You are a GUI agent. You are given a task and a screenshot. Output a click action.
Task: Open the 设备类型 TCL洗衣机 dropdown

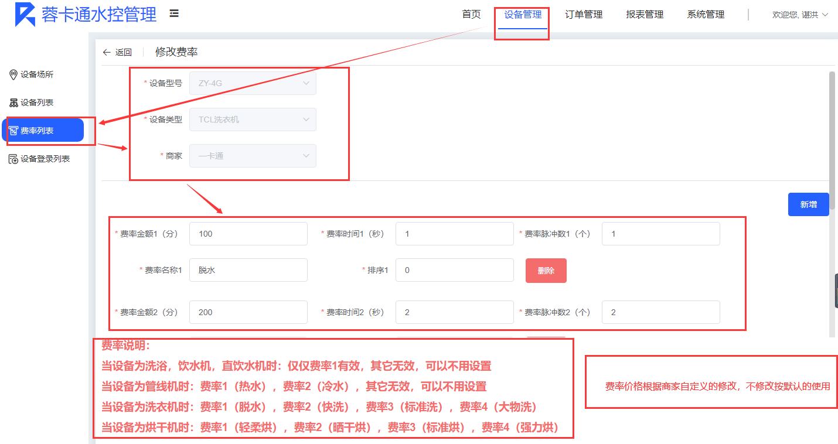(305, 119)
